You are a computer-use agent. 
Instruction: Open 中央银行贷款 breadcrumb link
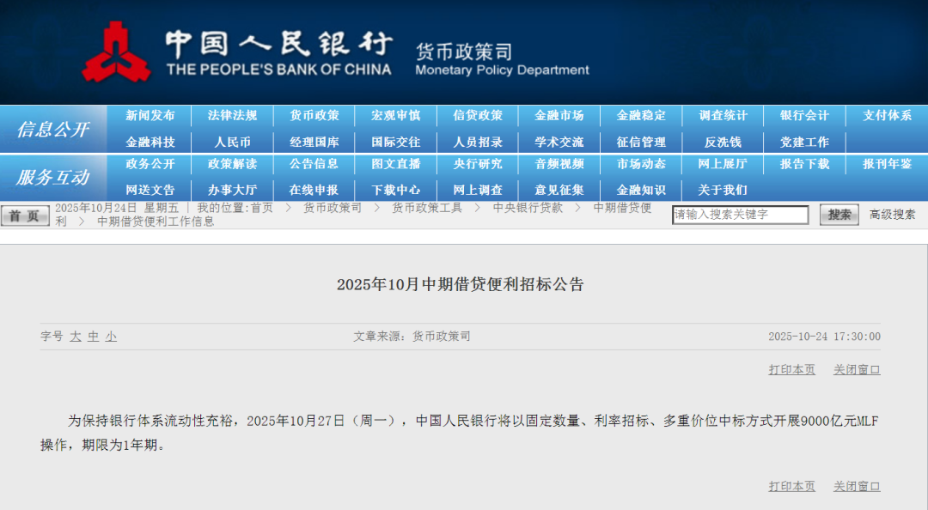528,208
